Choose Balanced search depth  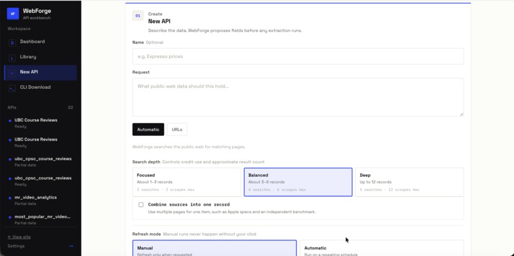pos(298,182)
